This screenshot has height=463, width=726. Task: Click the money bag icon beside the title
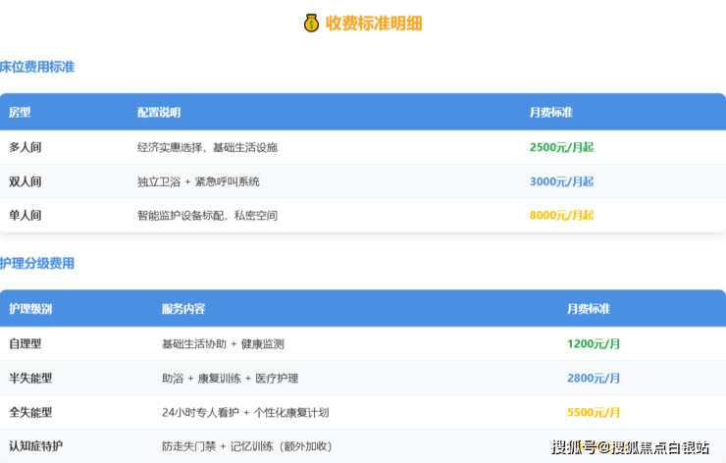pyautogui.click(x=312, y=23)
